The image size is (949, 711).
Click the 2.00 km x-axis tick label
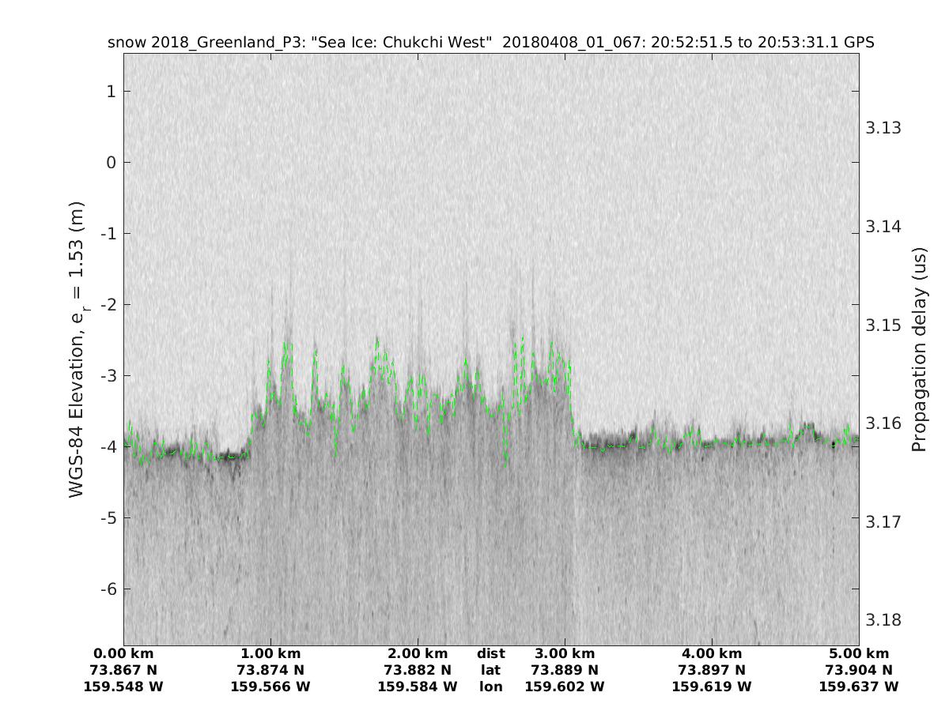418,653
